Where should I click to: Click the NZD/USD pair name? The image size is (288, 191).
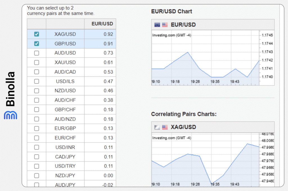click(65, 91)
